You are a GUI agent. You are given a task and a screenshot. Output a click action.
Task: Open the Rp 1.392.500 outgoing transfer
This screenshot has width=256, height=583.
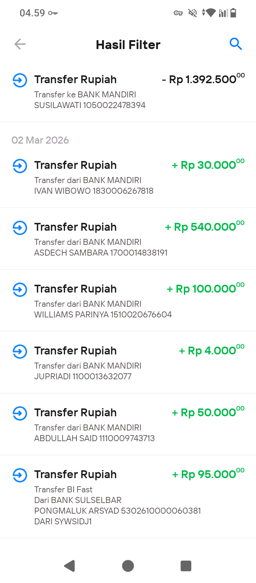(128, 91)
